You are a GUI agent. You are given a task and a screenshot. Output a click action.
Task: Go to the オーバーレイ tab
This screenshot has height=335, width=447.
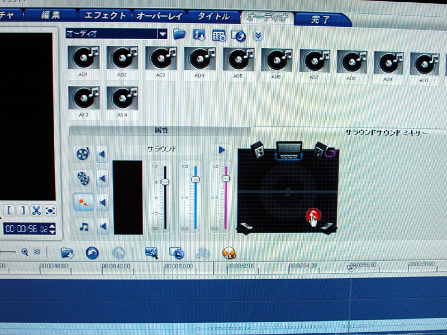[159, 16]
